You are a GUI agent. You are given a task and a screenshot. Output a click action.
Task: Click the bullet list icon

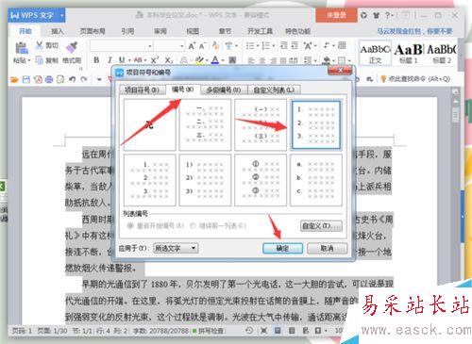[x=250, y=46]
